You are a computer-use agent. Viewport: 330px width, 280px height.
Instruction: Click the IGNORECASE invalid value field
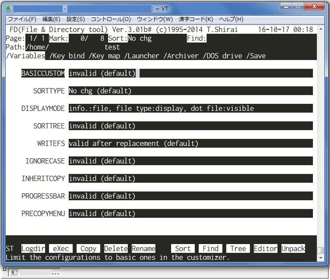[191, 161]
